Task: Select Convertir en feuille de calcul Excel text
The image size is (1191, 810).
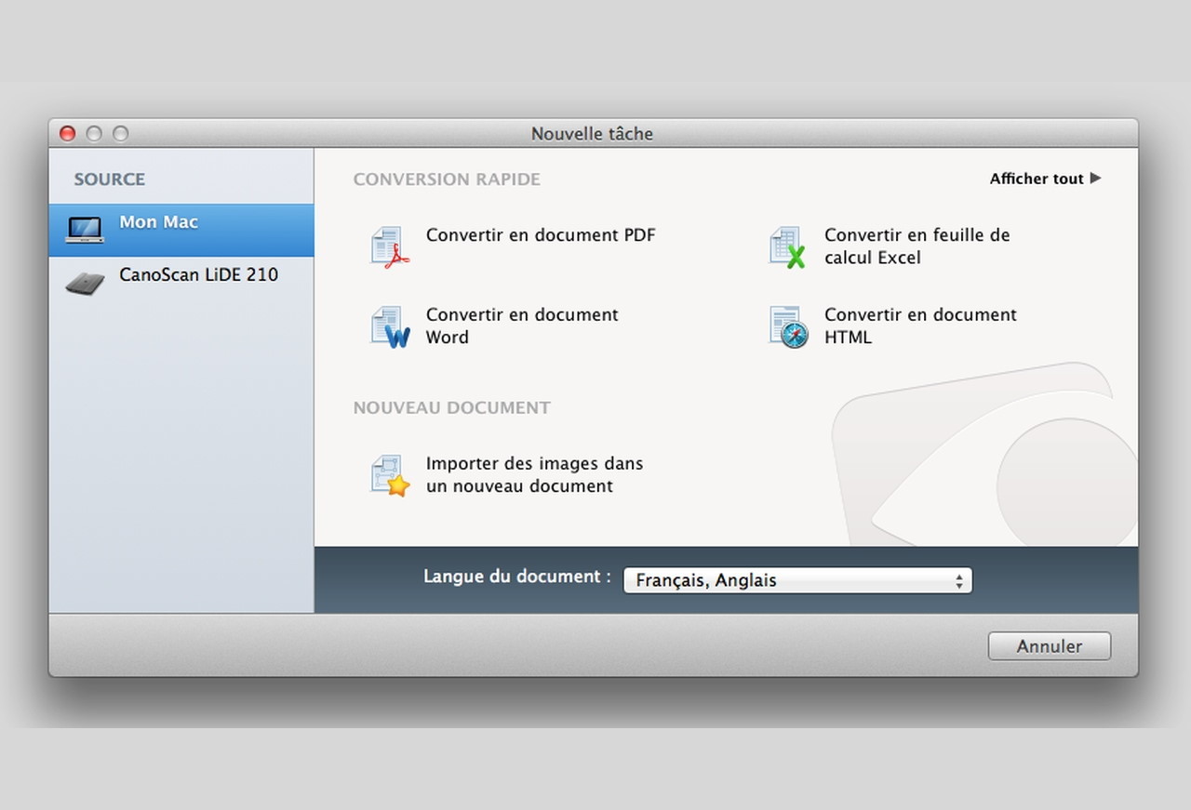Action: pos(916,246)
